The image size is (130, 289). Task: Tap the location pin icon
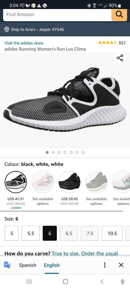(7, 29)
